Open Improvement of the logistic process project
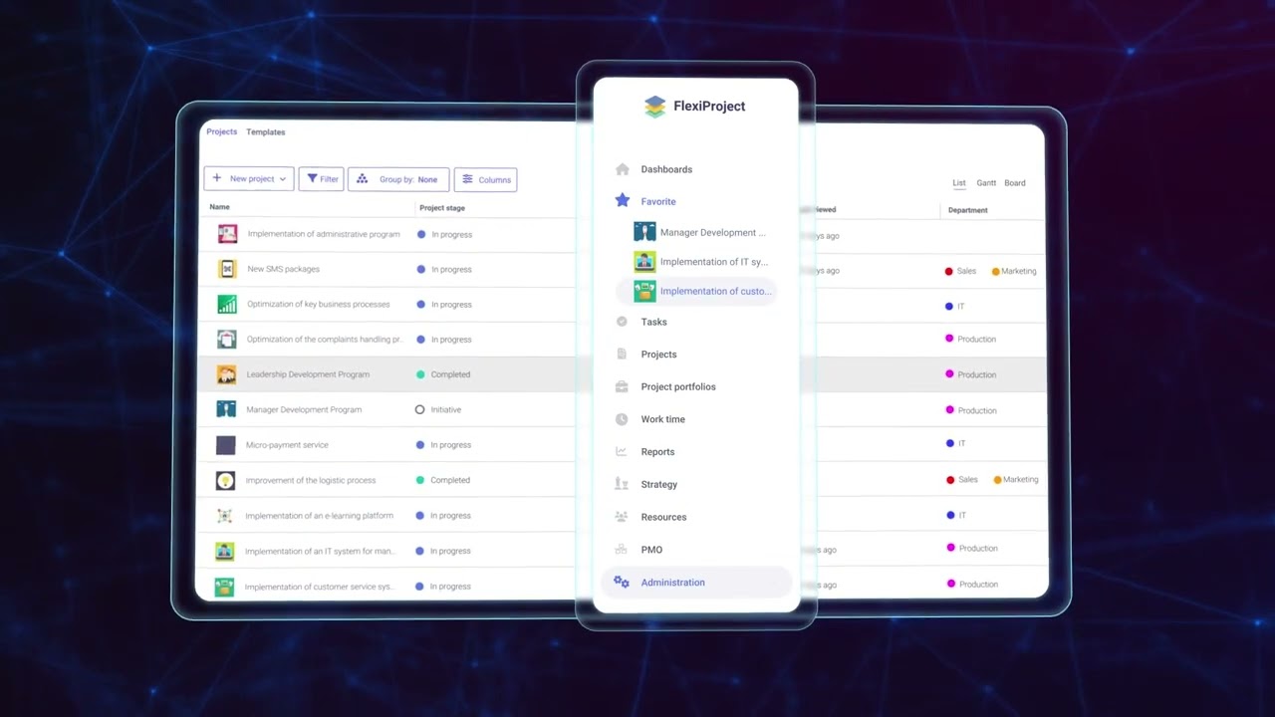1275x717 pixels. (311, 480)
